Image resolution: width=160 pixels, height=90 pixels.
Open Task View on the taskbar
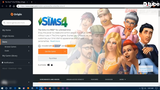(10, 88)
